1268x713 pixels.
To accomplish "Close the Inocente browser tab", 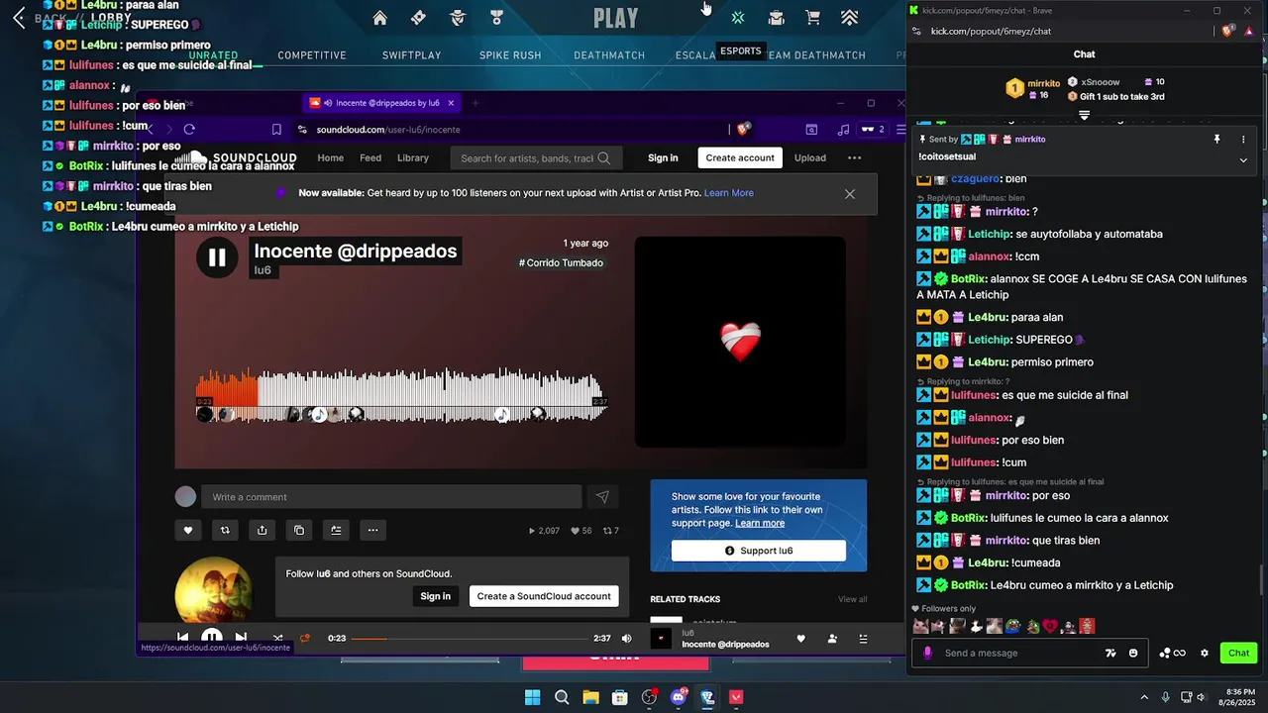I will (451, 102).
